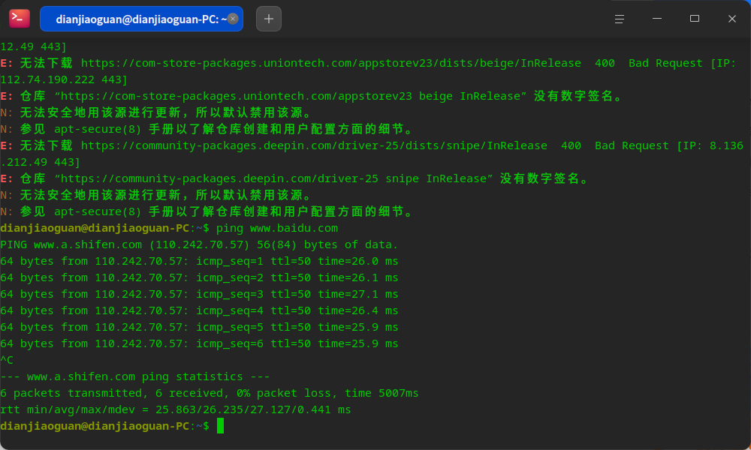Open the terminal hamburger menu
This screenshot has height=450, width=751.
(x=620, y=19)
